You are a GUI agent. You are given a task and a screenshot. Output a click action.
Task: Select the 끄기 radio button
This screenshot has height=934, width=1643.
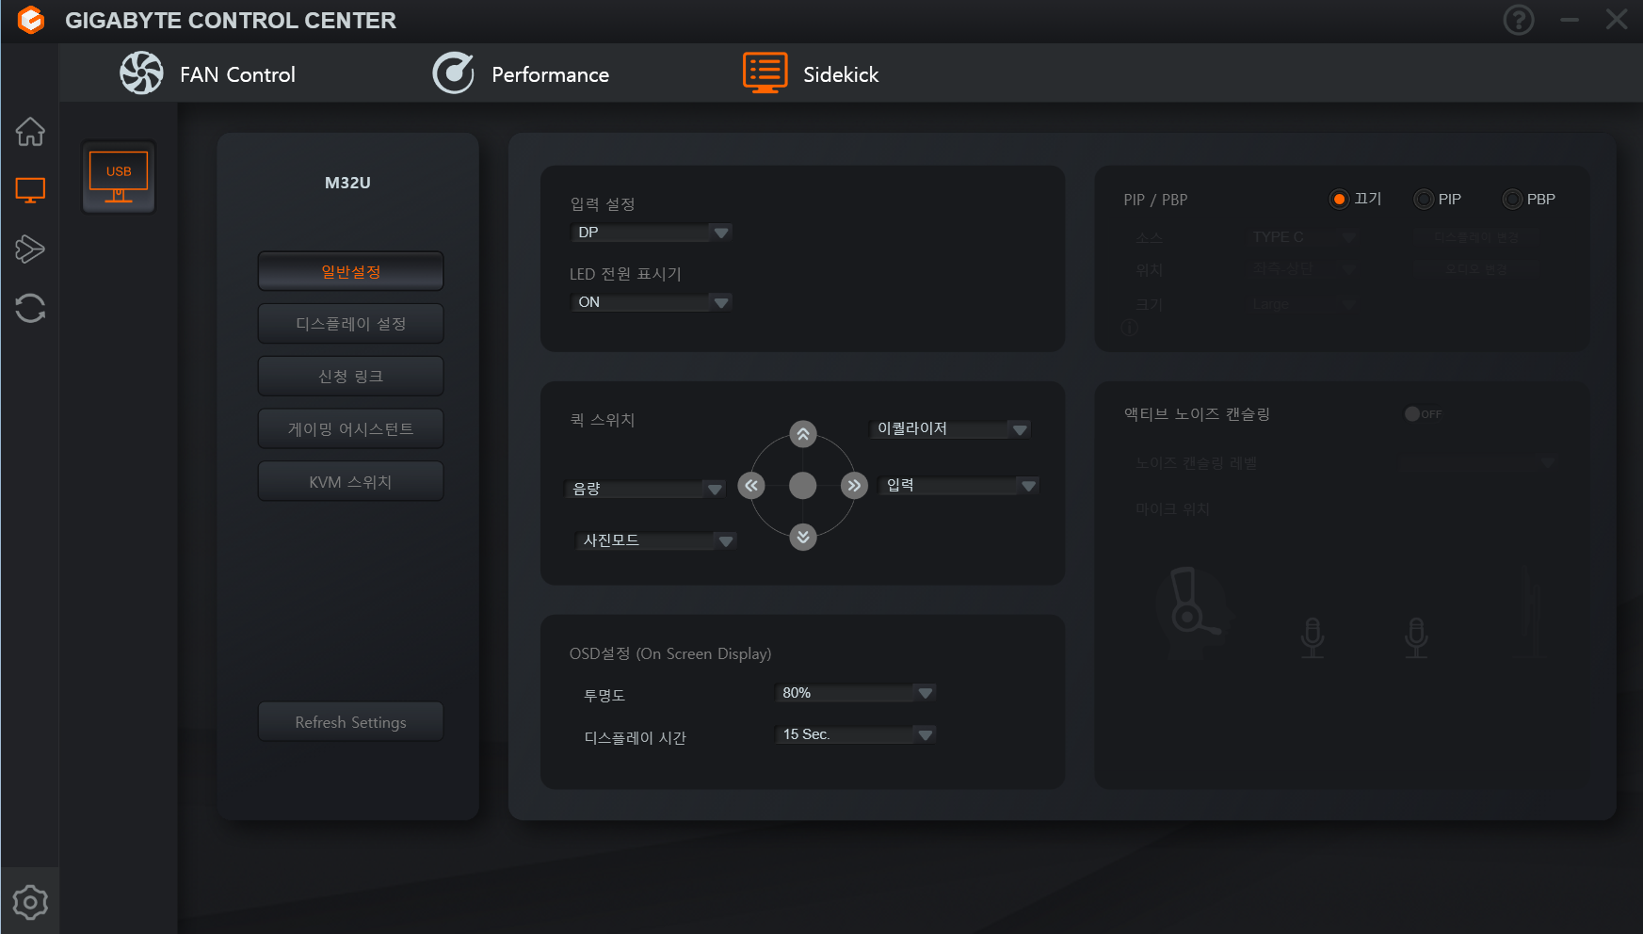(1339, 200)
